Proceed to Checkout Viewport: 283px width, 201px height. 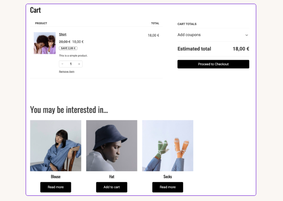tap(213, 64)
